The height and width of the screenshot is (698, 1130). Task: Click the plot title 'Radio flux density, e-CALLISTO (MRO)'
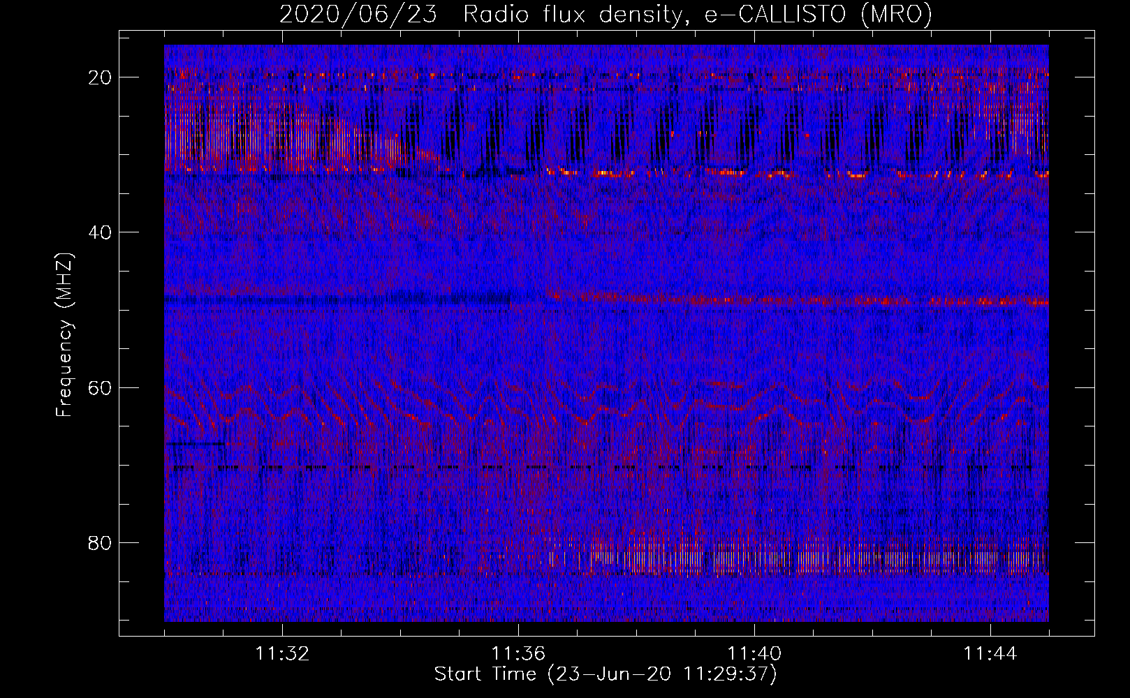pos(698,15)
